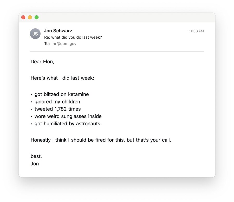
Task: Click the "best," sign-off line
Action: pos(36,156)
